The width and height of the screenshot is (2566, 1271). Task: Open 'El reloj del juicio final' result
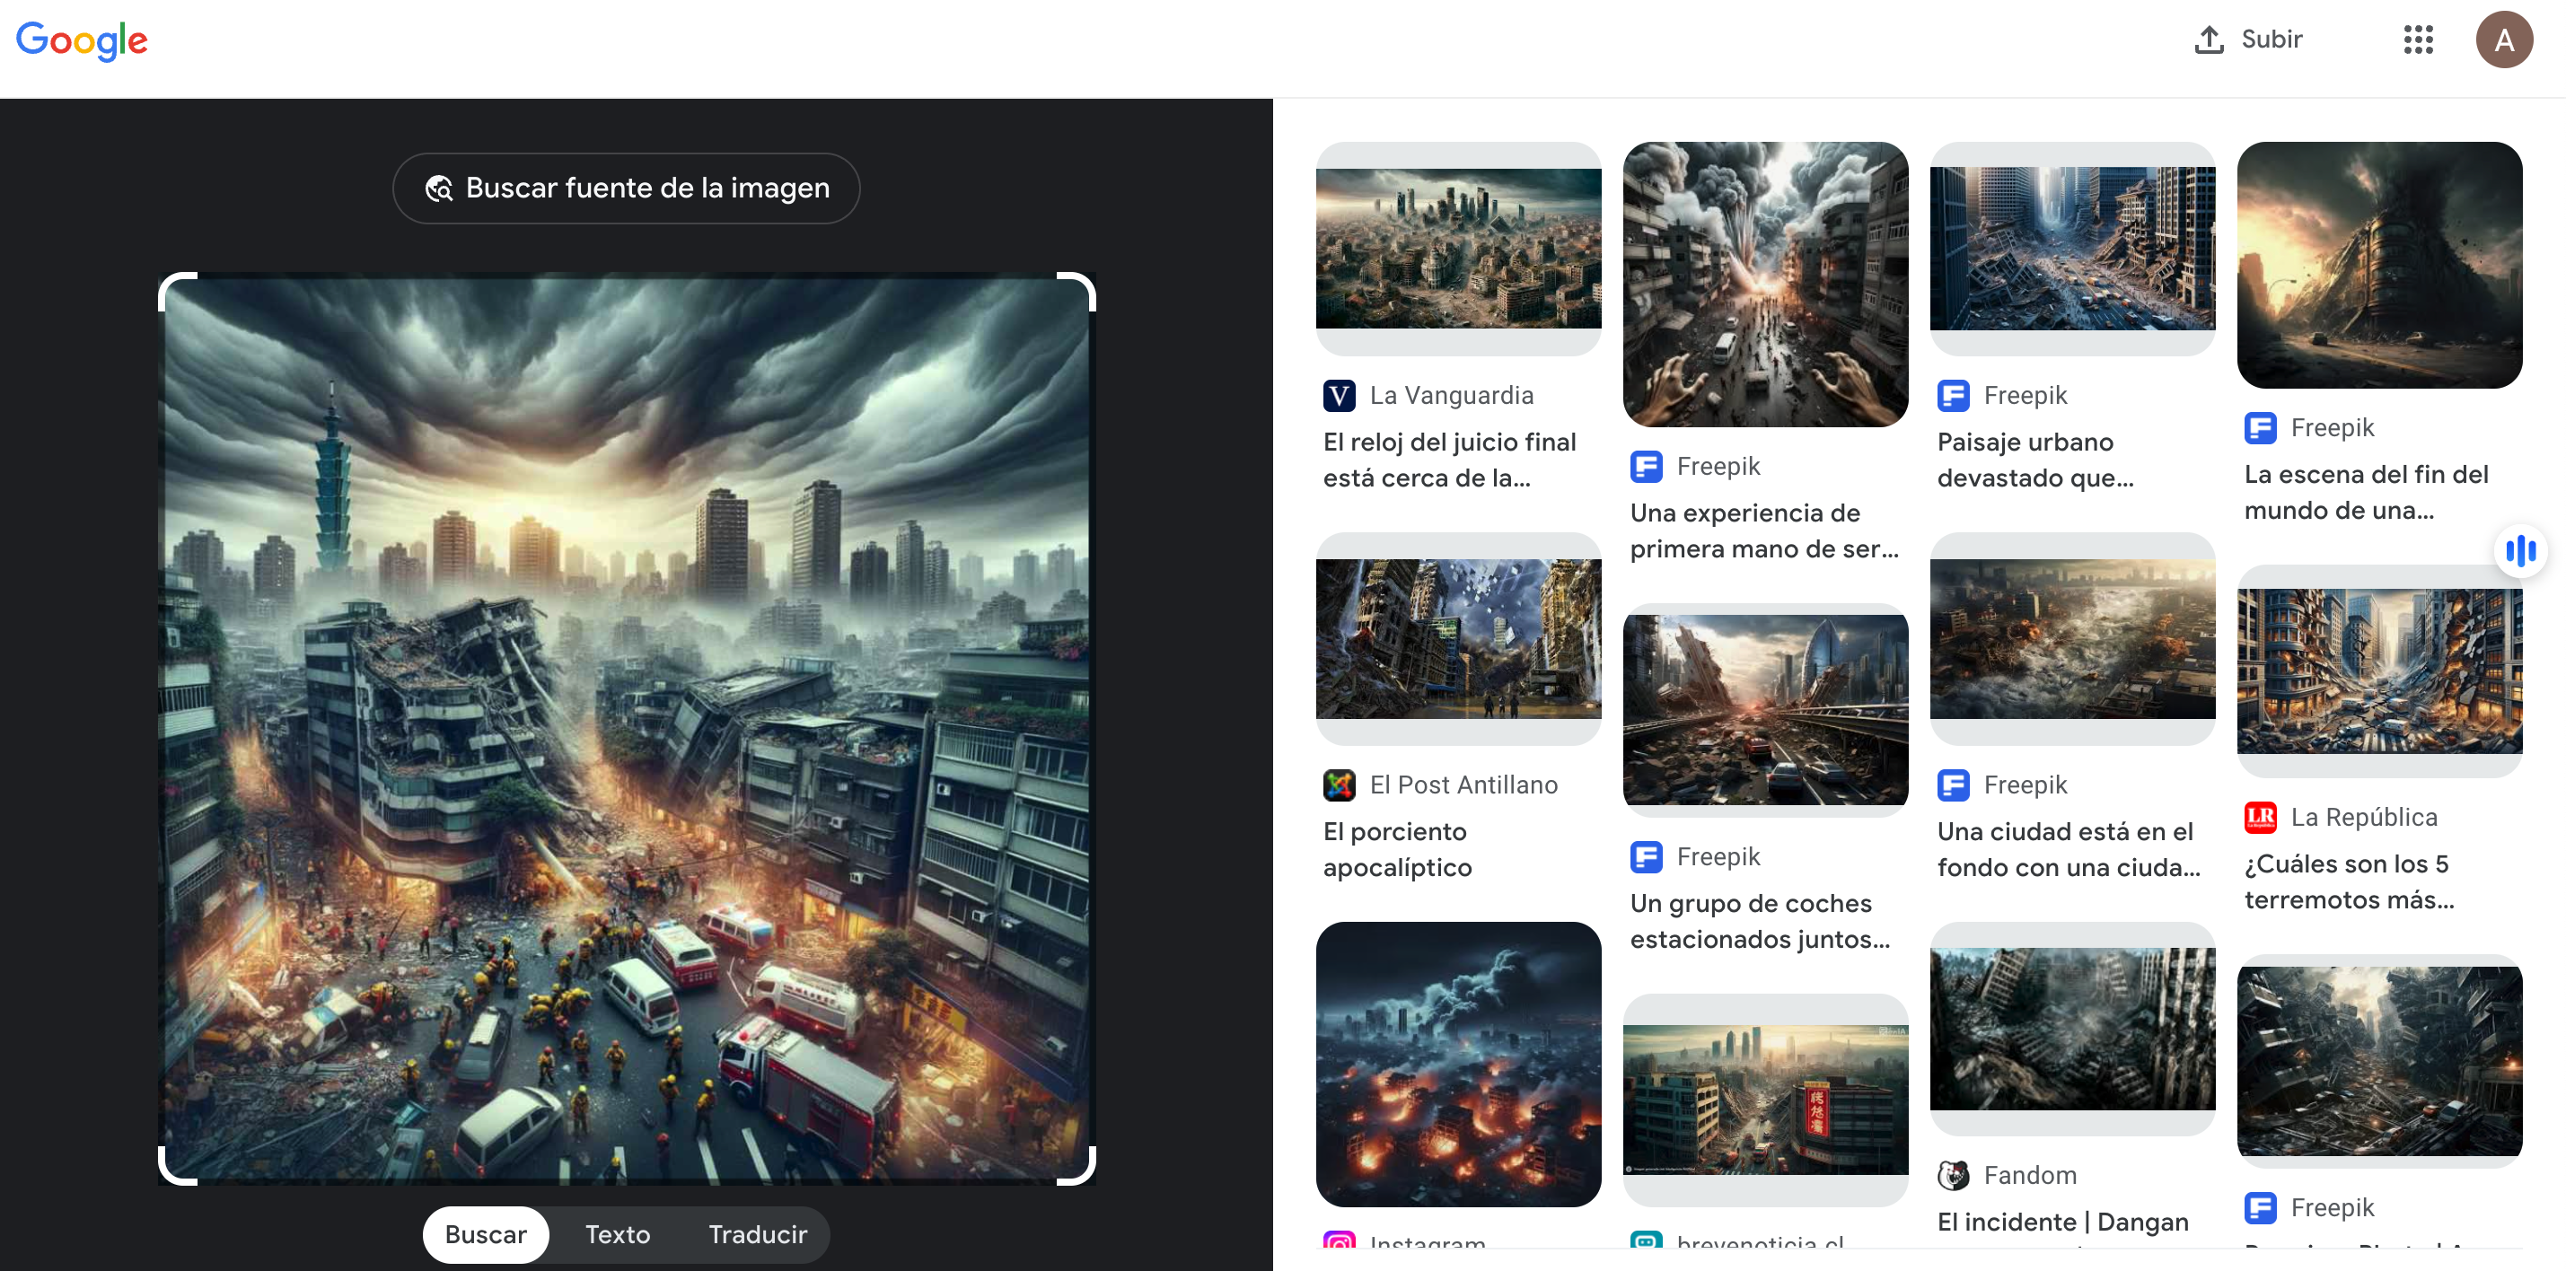tap(1449, 460)
